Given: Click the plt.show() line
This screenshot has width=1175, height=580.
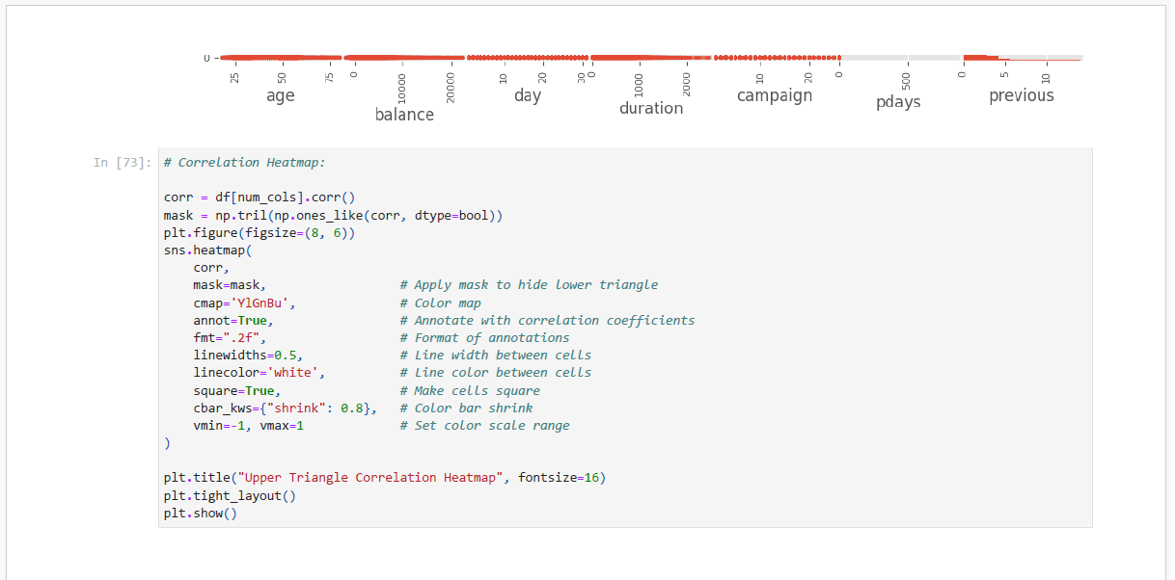Looking at the screenshot, I should pyautogui.click(x=200, y=514).
